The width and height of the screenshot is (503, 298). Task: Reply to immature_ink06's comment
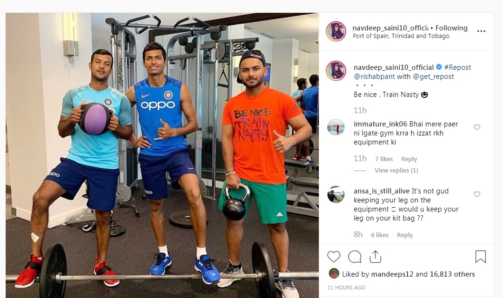tap(409, 159)
